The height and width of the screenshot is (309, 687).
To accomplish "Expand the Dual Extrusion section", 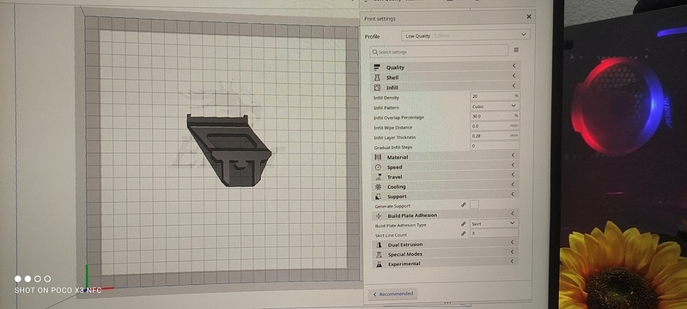I will point(445,245).
